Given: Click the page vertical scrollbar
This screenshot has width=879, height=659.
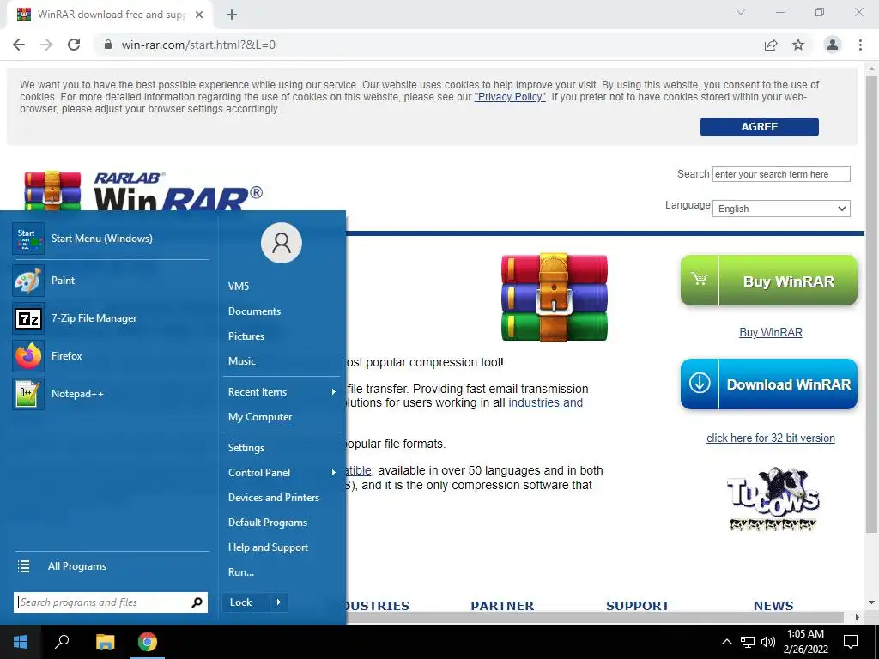Looking at the screenshot, I should [871, 303].
